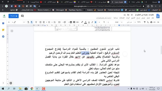Open the highlight color pen tool
Screen dimensions: 162x91
tap(82, 22)
